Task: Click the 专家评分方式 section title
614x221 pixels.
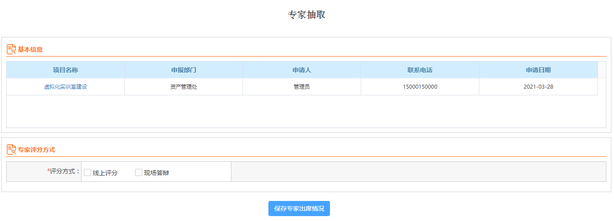Action: pos(37,150)
